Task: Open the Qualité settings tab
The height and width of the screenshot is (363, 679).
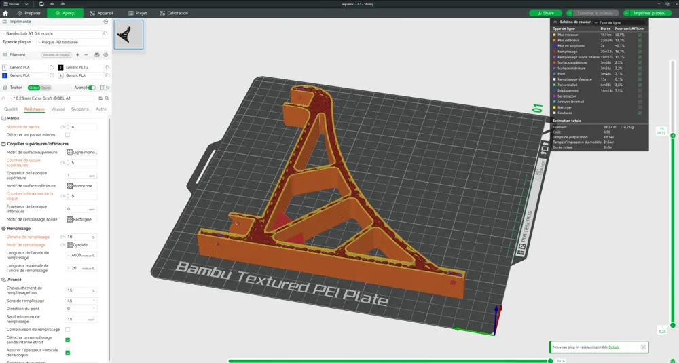Action: [x=11, y=109]
